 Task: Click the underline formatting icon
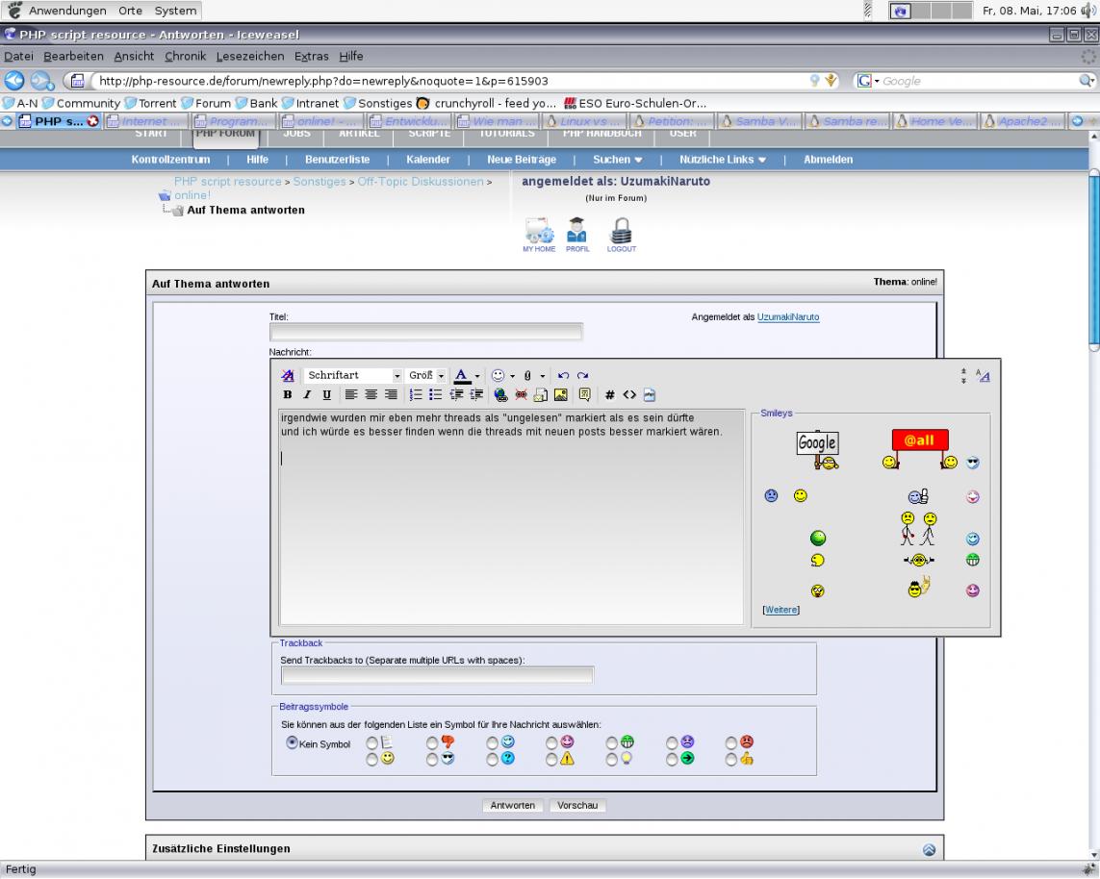(326, 394)
